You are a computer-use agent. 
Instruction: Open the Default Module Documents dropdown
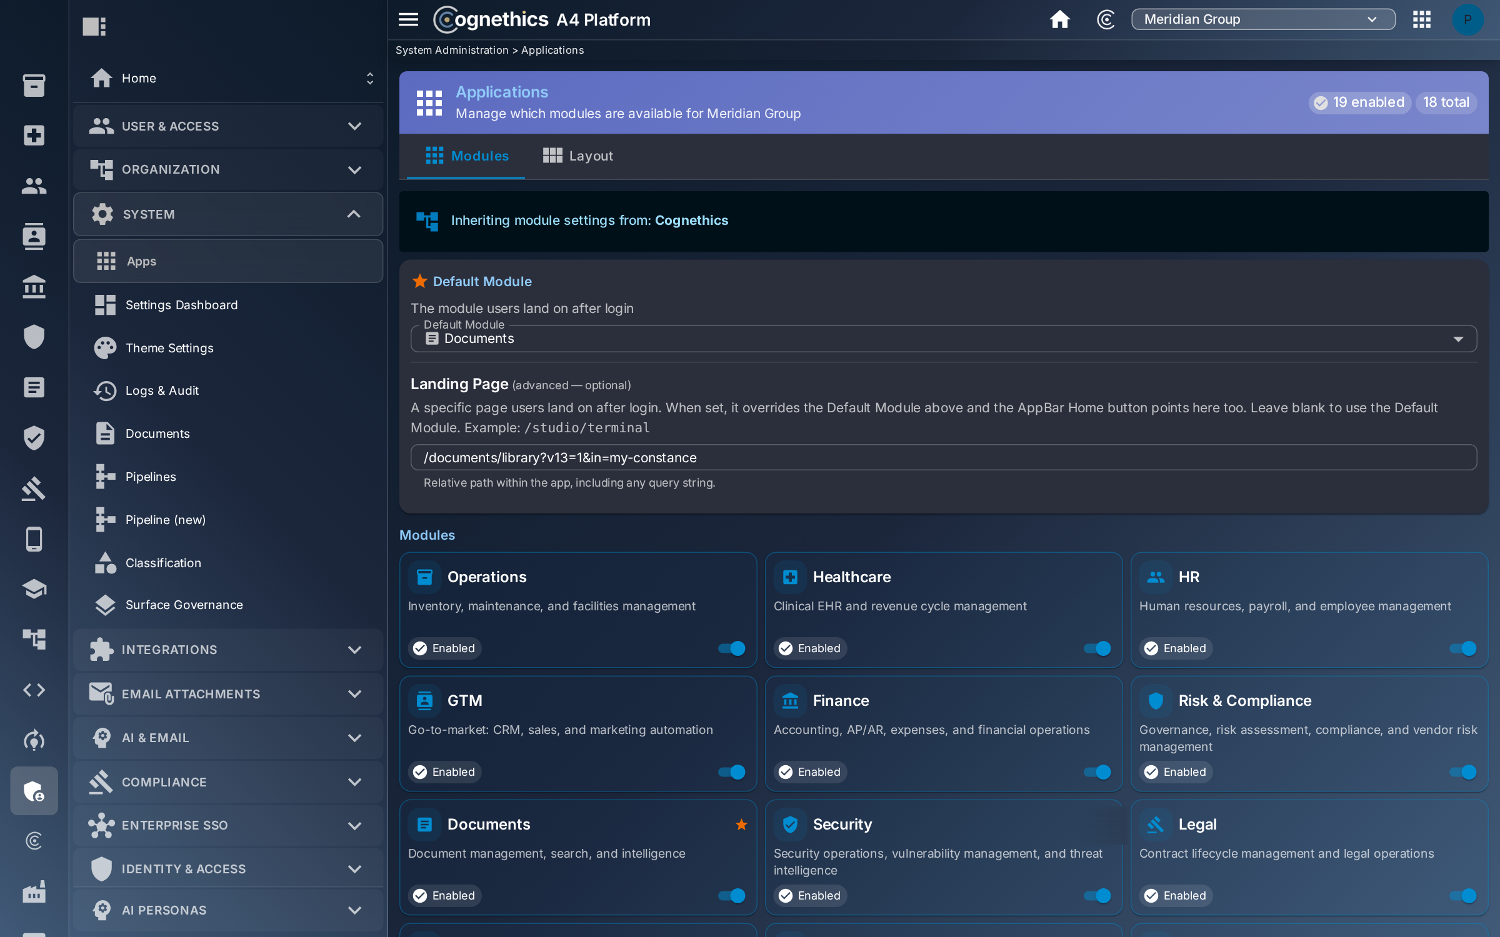click(x=944, y=339)
